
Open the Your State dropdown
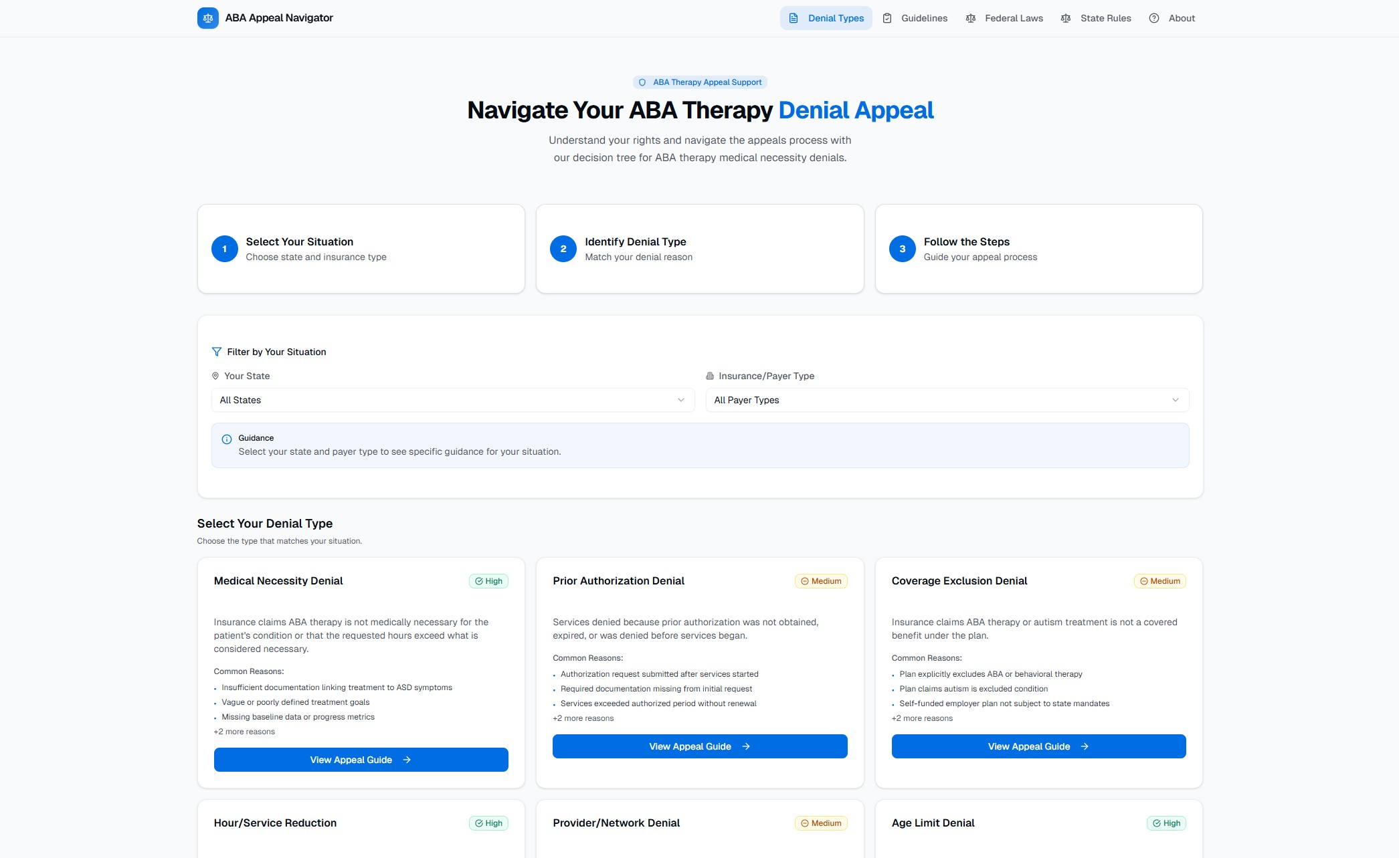[x=452, y=400]
